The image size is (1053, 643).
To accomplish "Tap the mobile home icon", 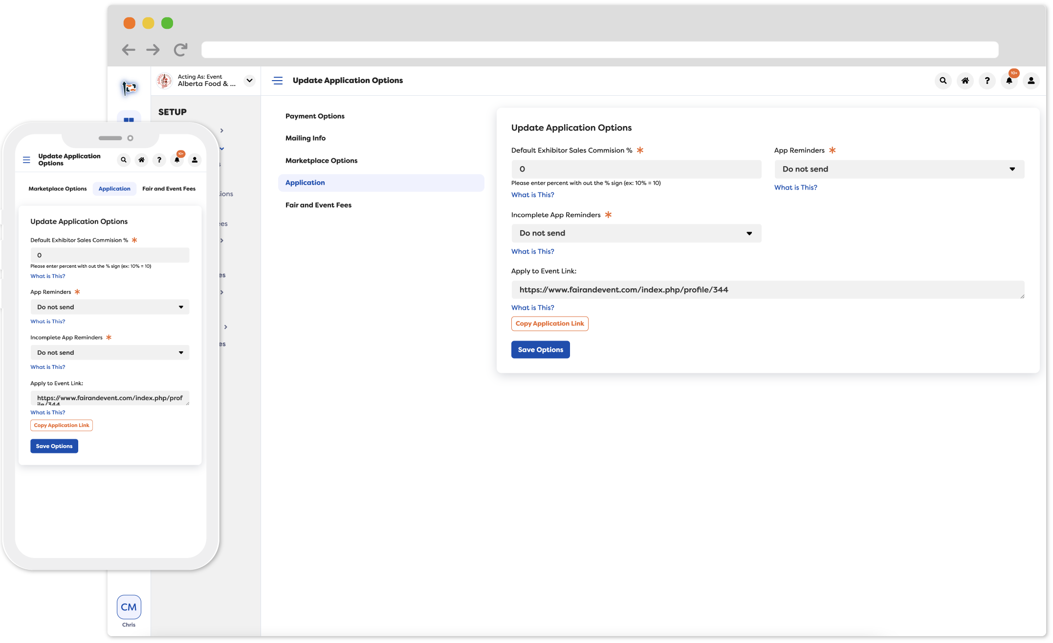I will click(141, 160).
